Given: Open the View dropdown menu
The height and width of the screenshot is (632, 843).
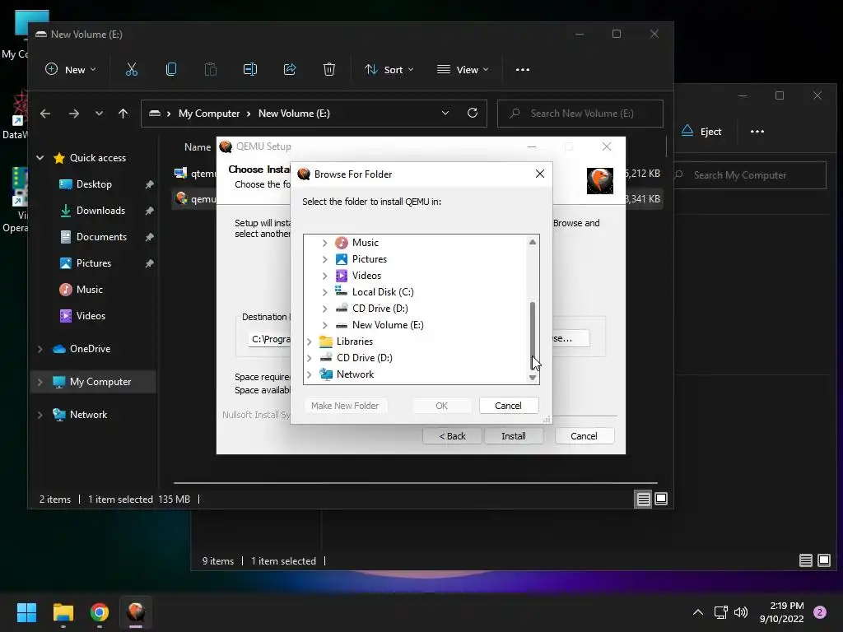Looking at the screenshot, I should click(463, 69).
